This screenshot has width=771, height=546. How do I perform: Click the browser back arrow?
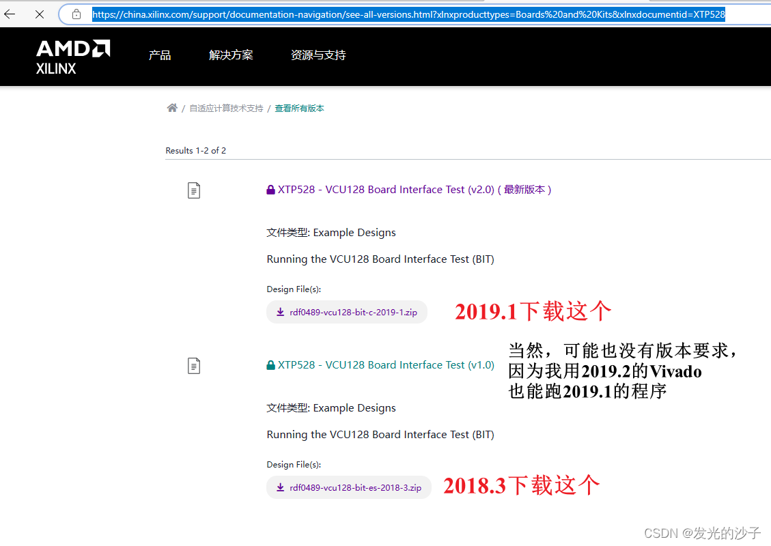(x=10, y=14)
